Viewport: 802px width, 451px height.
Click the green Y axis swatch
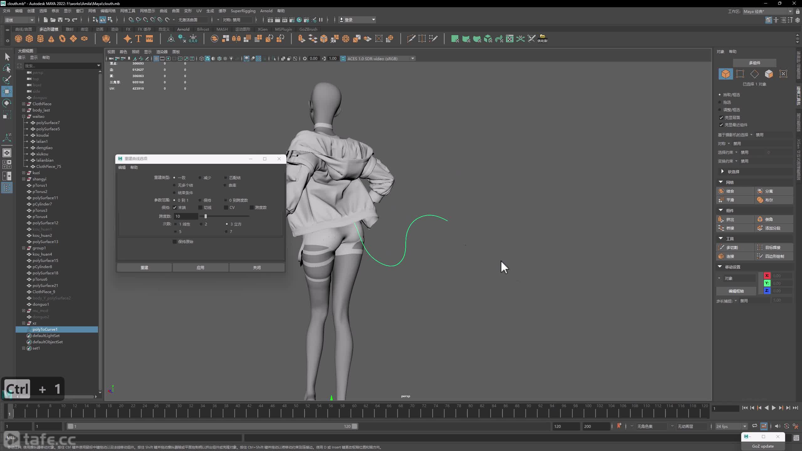[767, 283]
